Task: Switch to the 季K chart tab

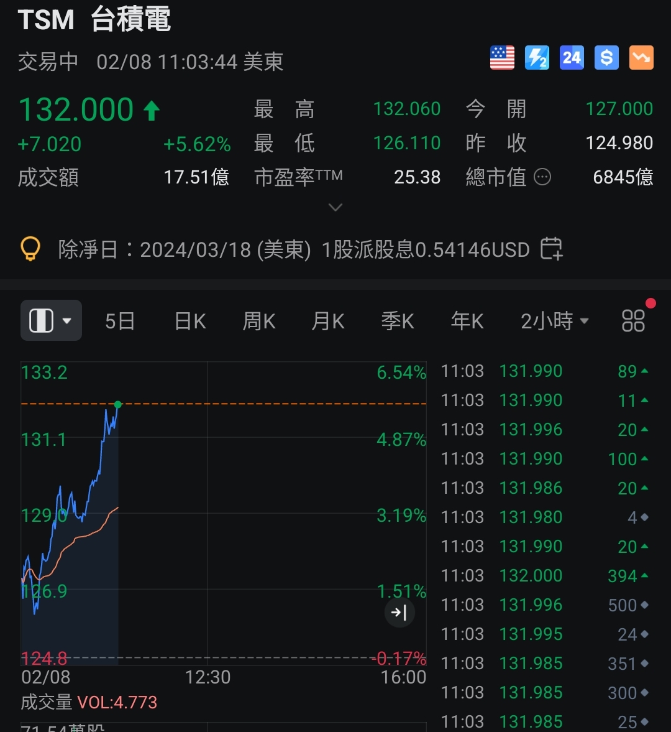Action: click(398, 321)
